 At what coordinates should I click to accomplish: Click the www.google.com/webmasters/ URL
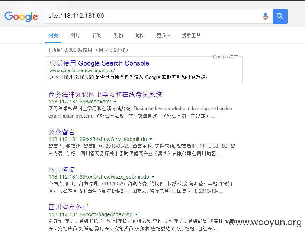(x=82, y=70)
